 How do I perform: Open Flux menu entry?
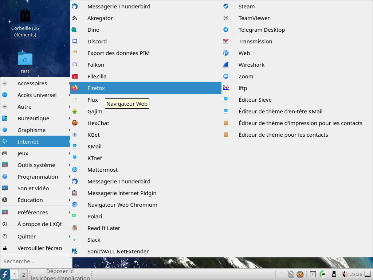tap(146, 100)
